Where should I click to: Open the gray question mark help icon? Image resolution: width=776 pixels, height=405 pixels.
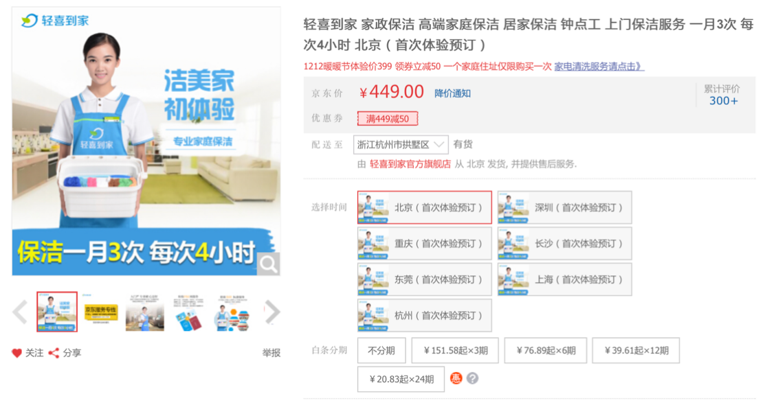pos(473,378)
